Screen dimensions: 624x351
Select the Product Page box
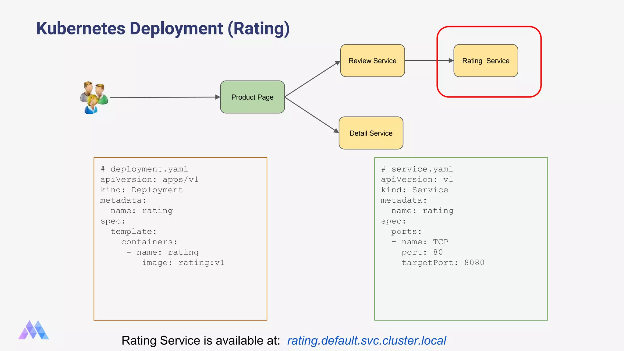(252, 97)
